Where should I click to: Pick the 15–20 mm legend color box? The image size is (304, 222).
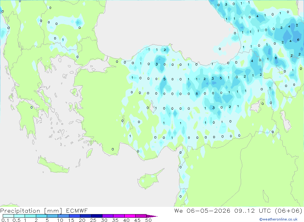(x=75, y=216)
